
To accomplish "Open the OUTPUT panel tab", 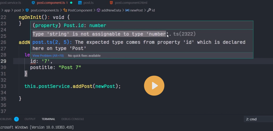I will 30,119.
